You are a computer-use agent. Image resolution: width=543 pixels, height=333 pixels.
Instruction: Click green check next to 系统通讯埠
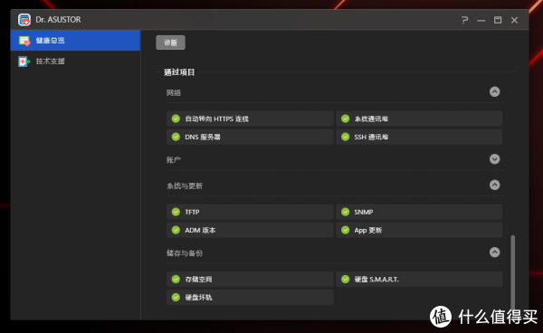click(x=346, y=119)
